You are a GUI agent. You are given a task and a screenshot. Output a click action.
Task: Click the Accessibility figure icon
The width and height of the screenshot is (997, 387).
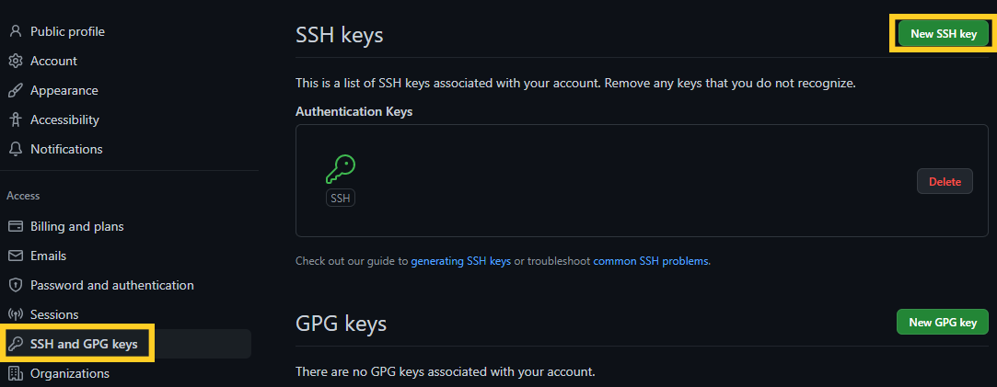coord(16,120)
